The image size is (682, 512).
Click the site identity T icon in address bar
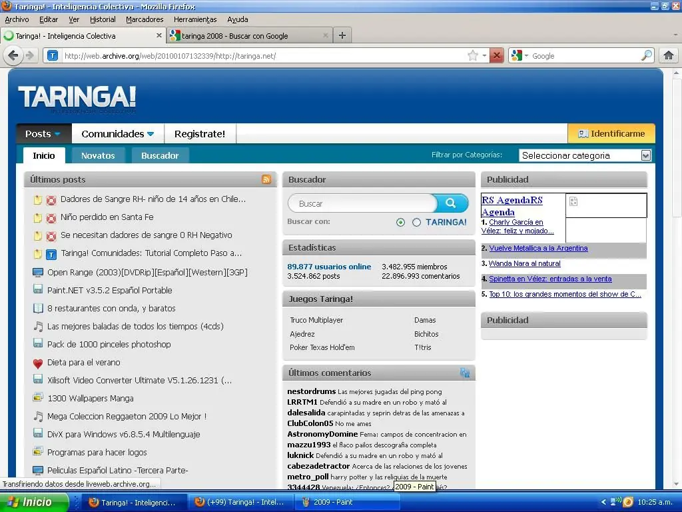click(x=53, y=55)
